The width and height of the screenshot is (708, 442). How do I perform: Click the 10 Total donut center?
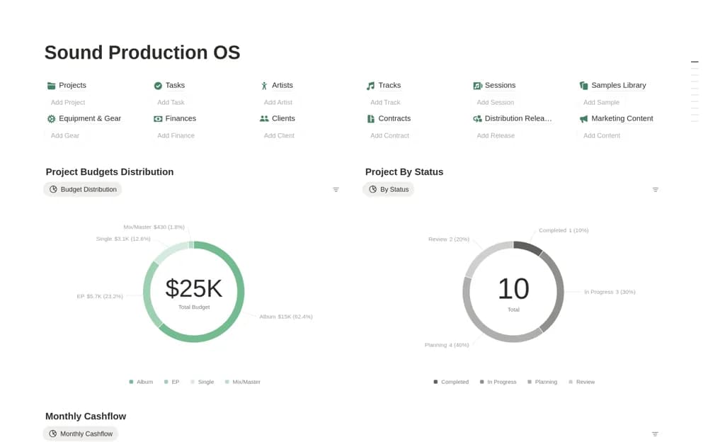click(513, 294)
